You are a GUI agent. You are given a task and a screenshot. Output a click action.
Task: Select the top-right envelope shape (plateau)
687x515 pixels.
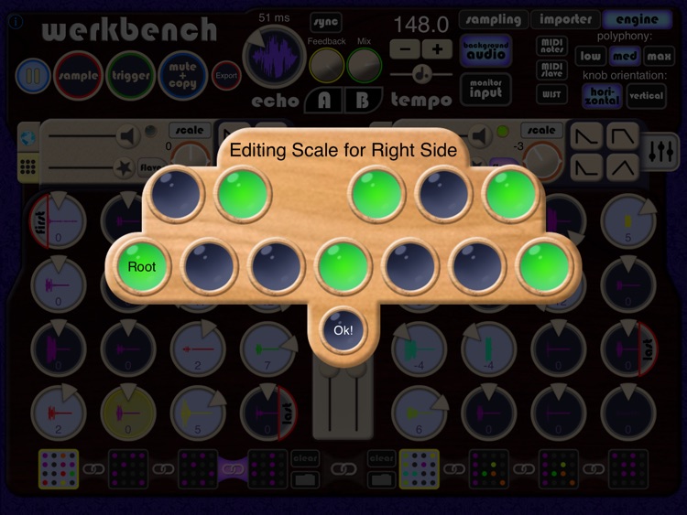[x=623, y=137]
